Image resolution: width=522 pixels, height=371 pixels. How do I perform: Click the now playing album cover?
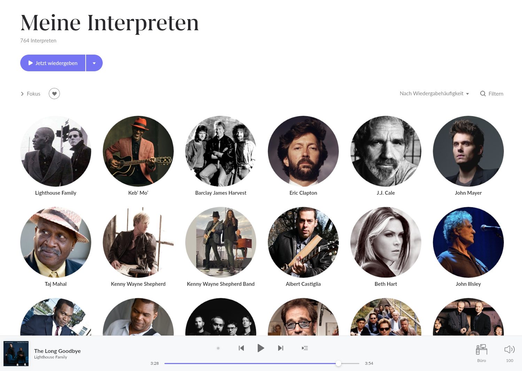pos(16,353)
